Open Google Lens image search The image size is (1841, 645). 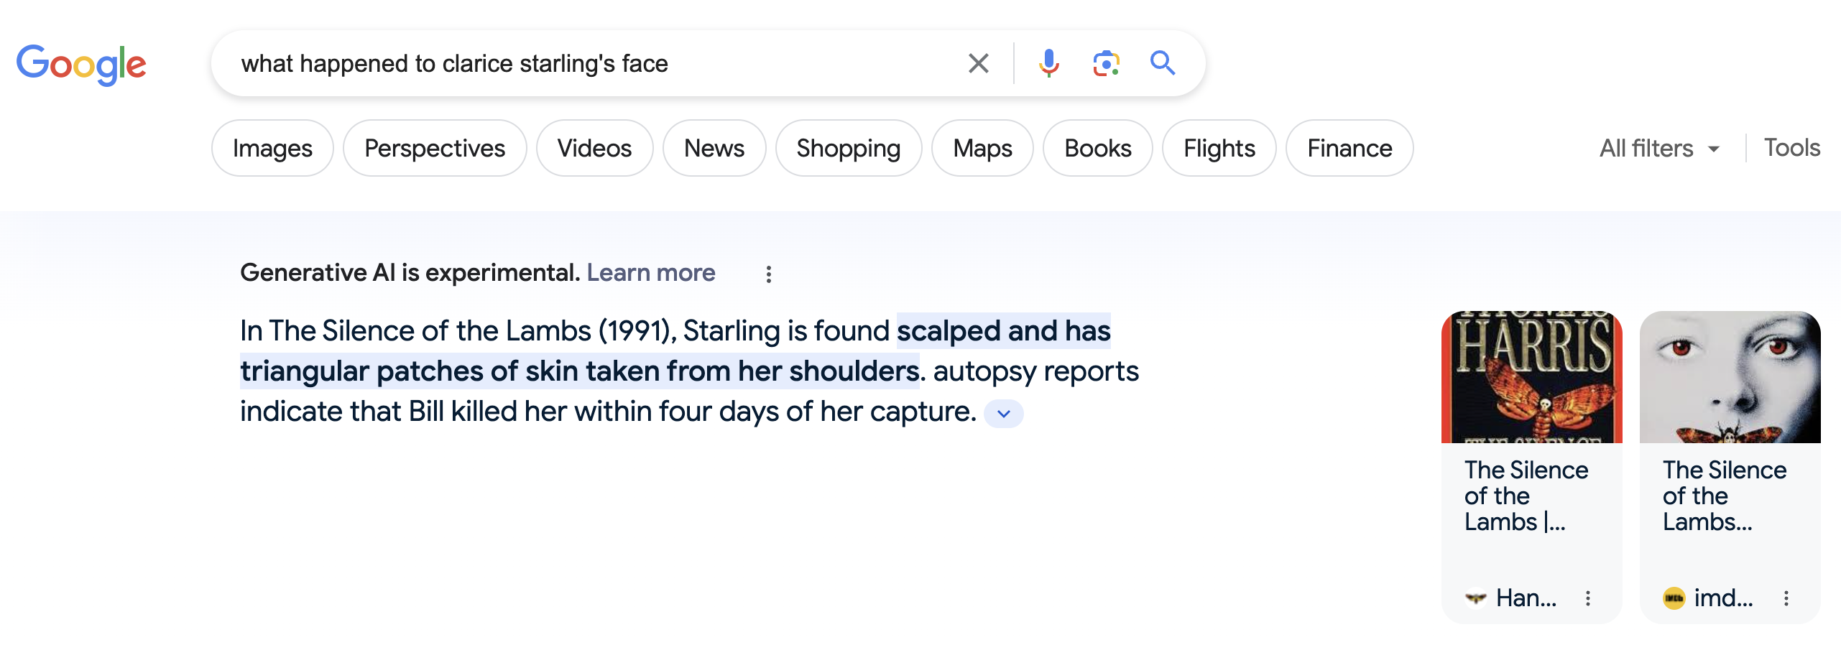pyautogui.click(x=1106, y=63)
